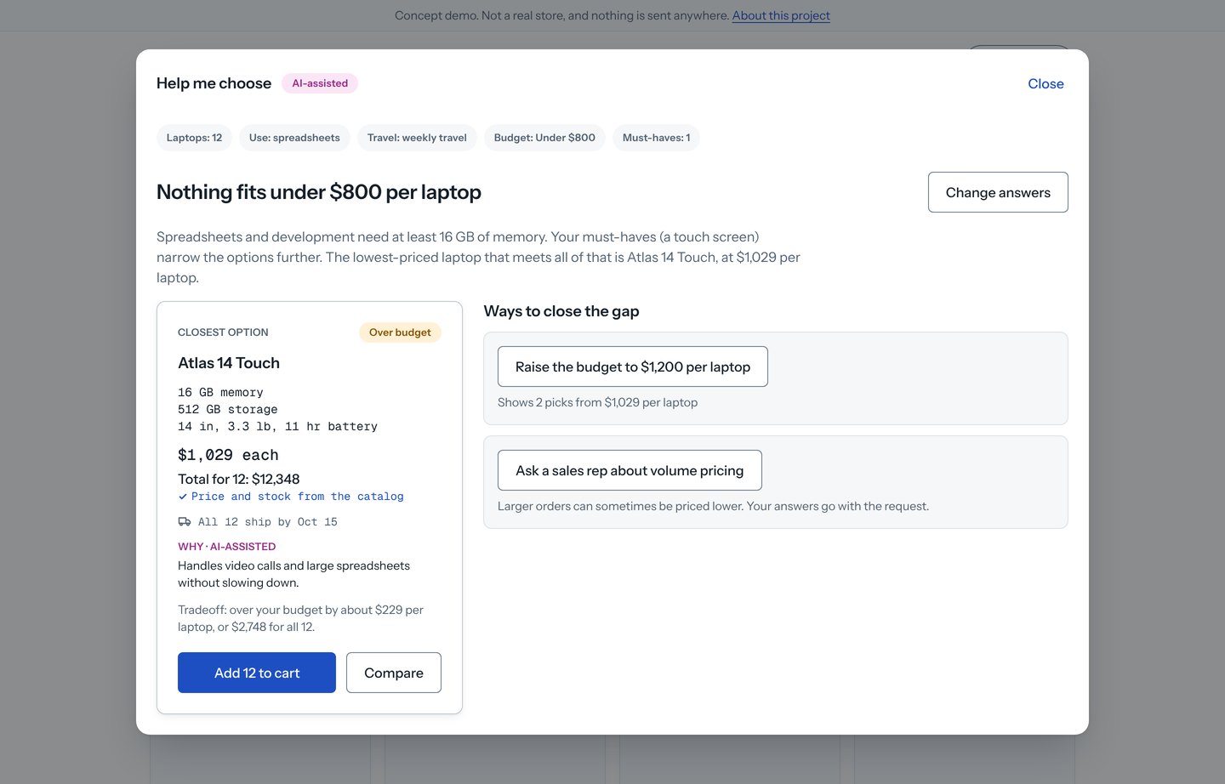Viewport: 1225px width, 784px height.
Task: Ask a sales rep about volume pricing
Action: [630, 470]
